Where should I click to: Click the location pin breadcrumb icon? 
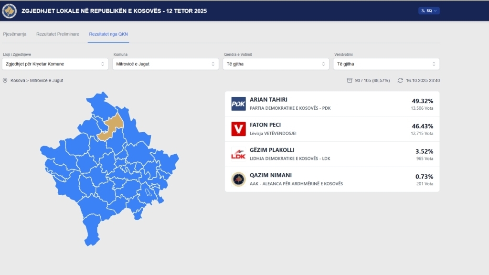coord(5,81)
